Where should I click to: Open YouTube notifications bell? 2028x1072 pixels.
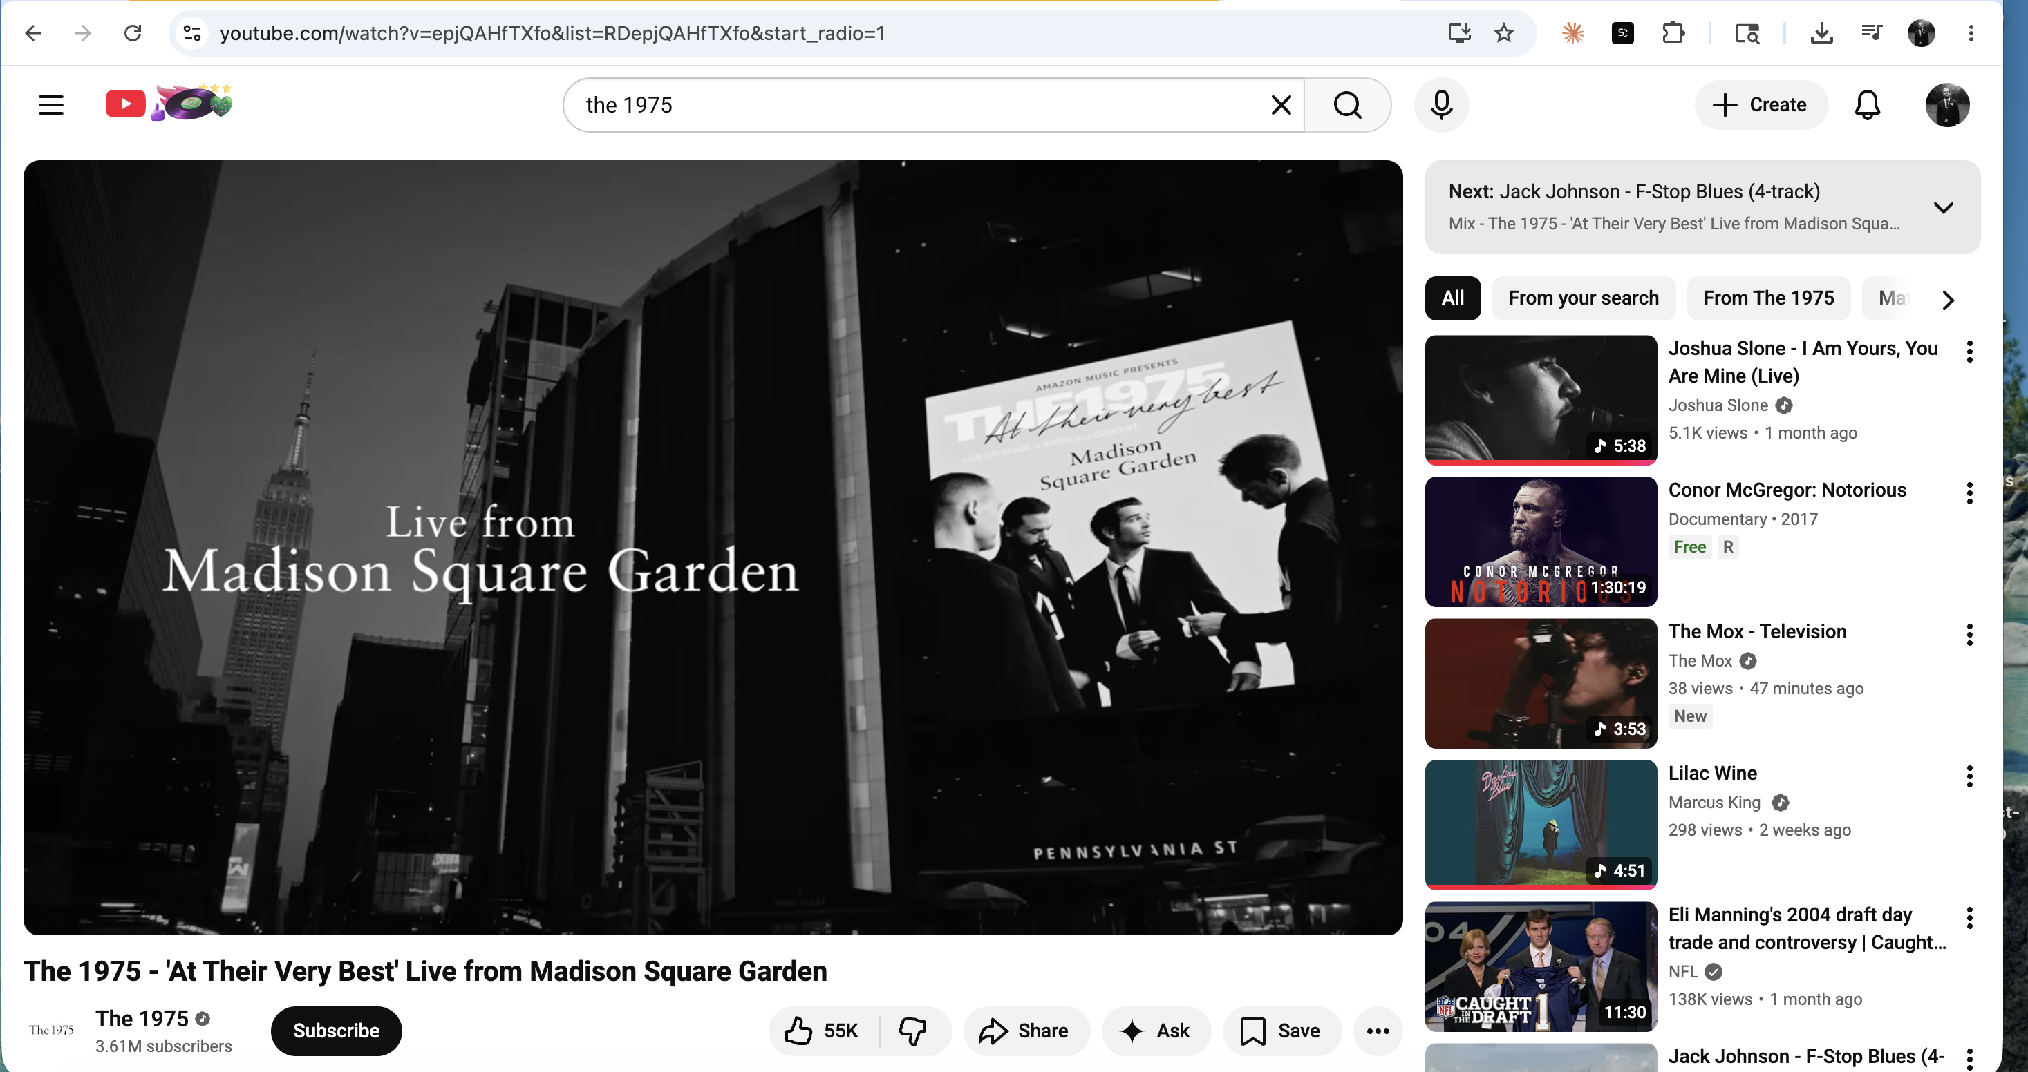click(1867, 104)
